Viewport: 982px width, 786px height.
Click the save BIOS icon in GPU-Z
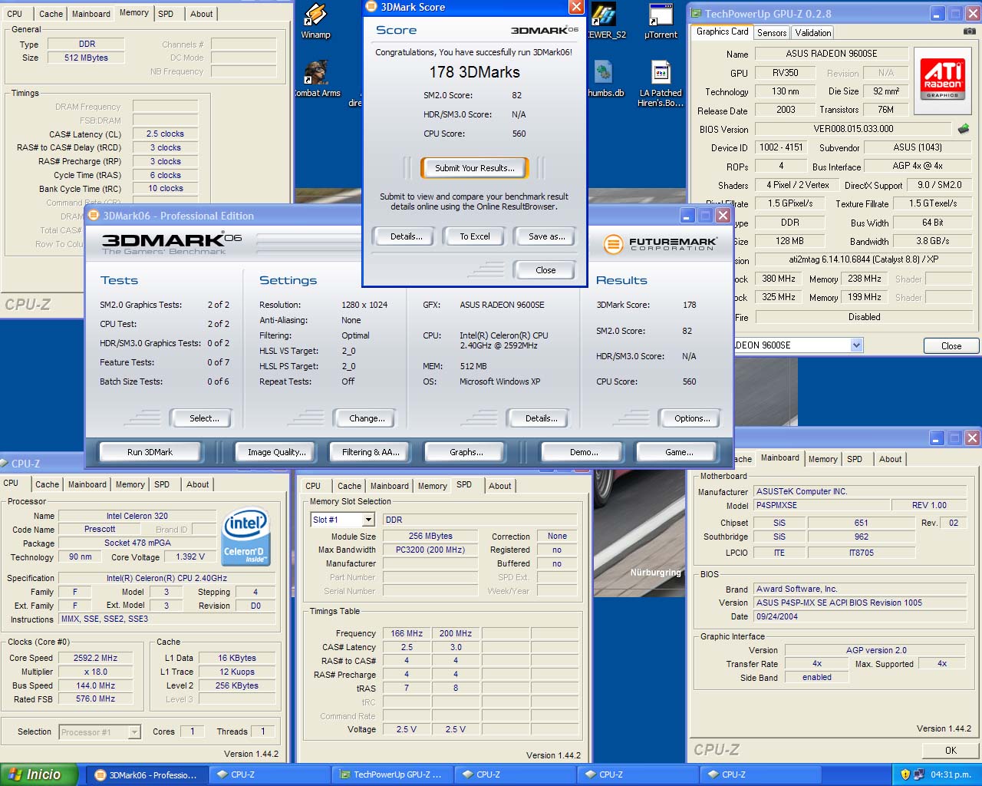point(964,129)
